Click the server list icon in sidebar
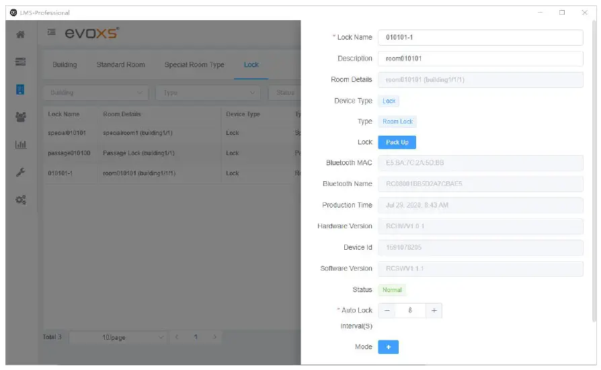The height and width of the screenshot is (370, 601). click(x=20, y=62)
